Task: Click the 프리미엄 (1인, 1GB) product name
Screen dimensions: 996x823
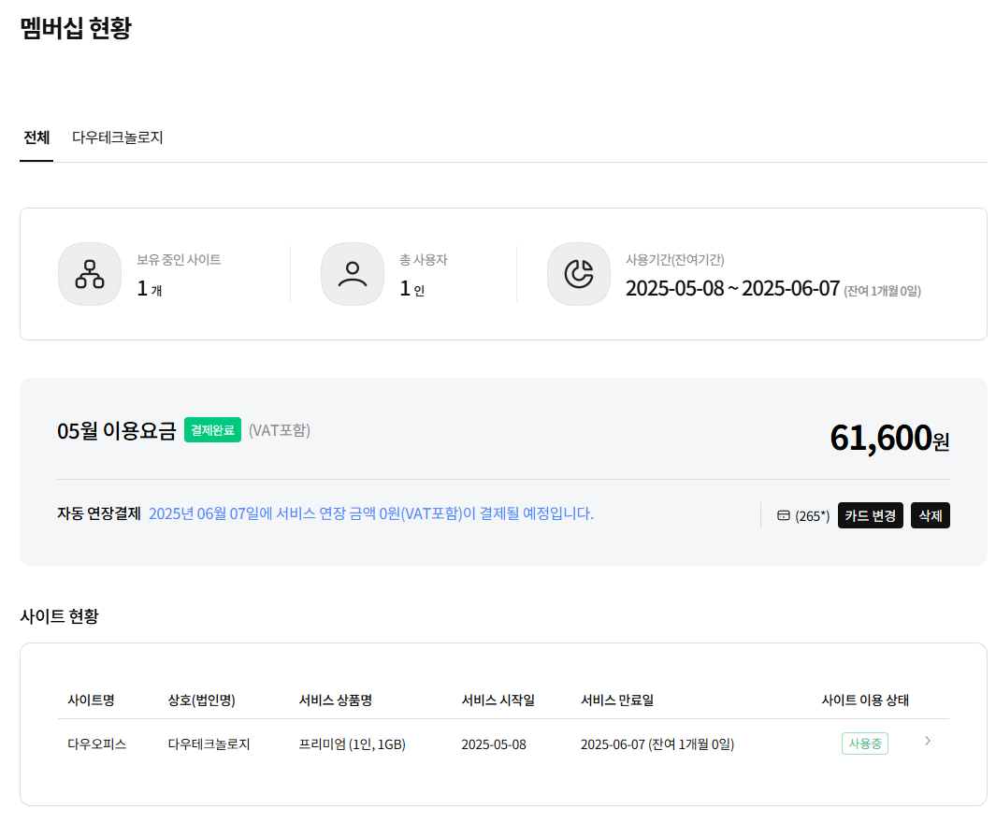Action: click(352, 744)
